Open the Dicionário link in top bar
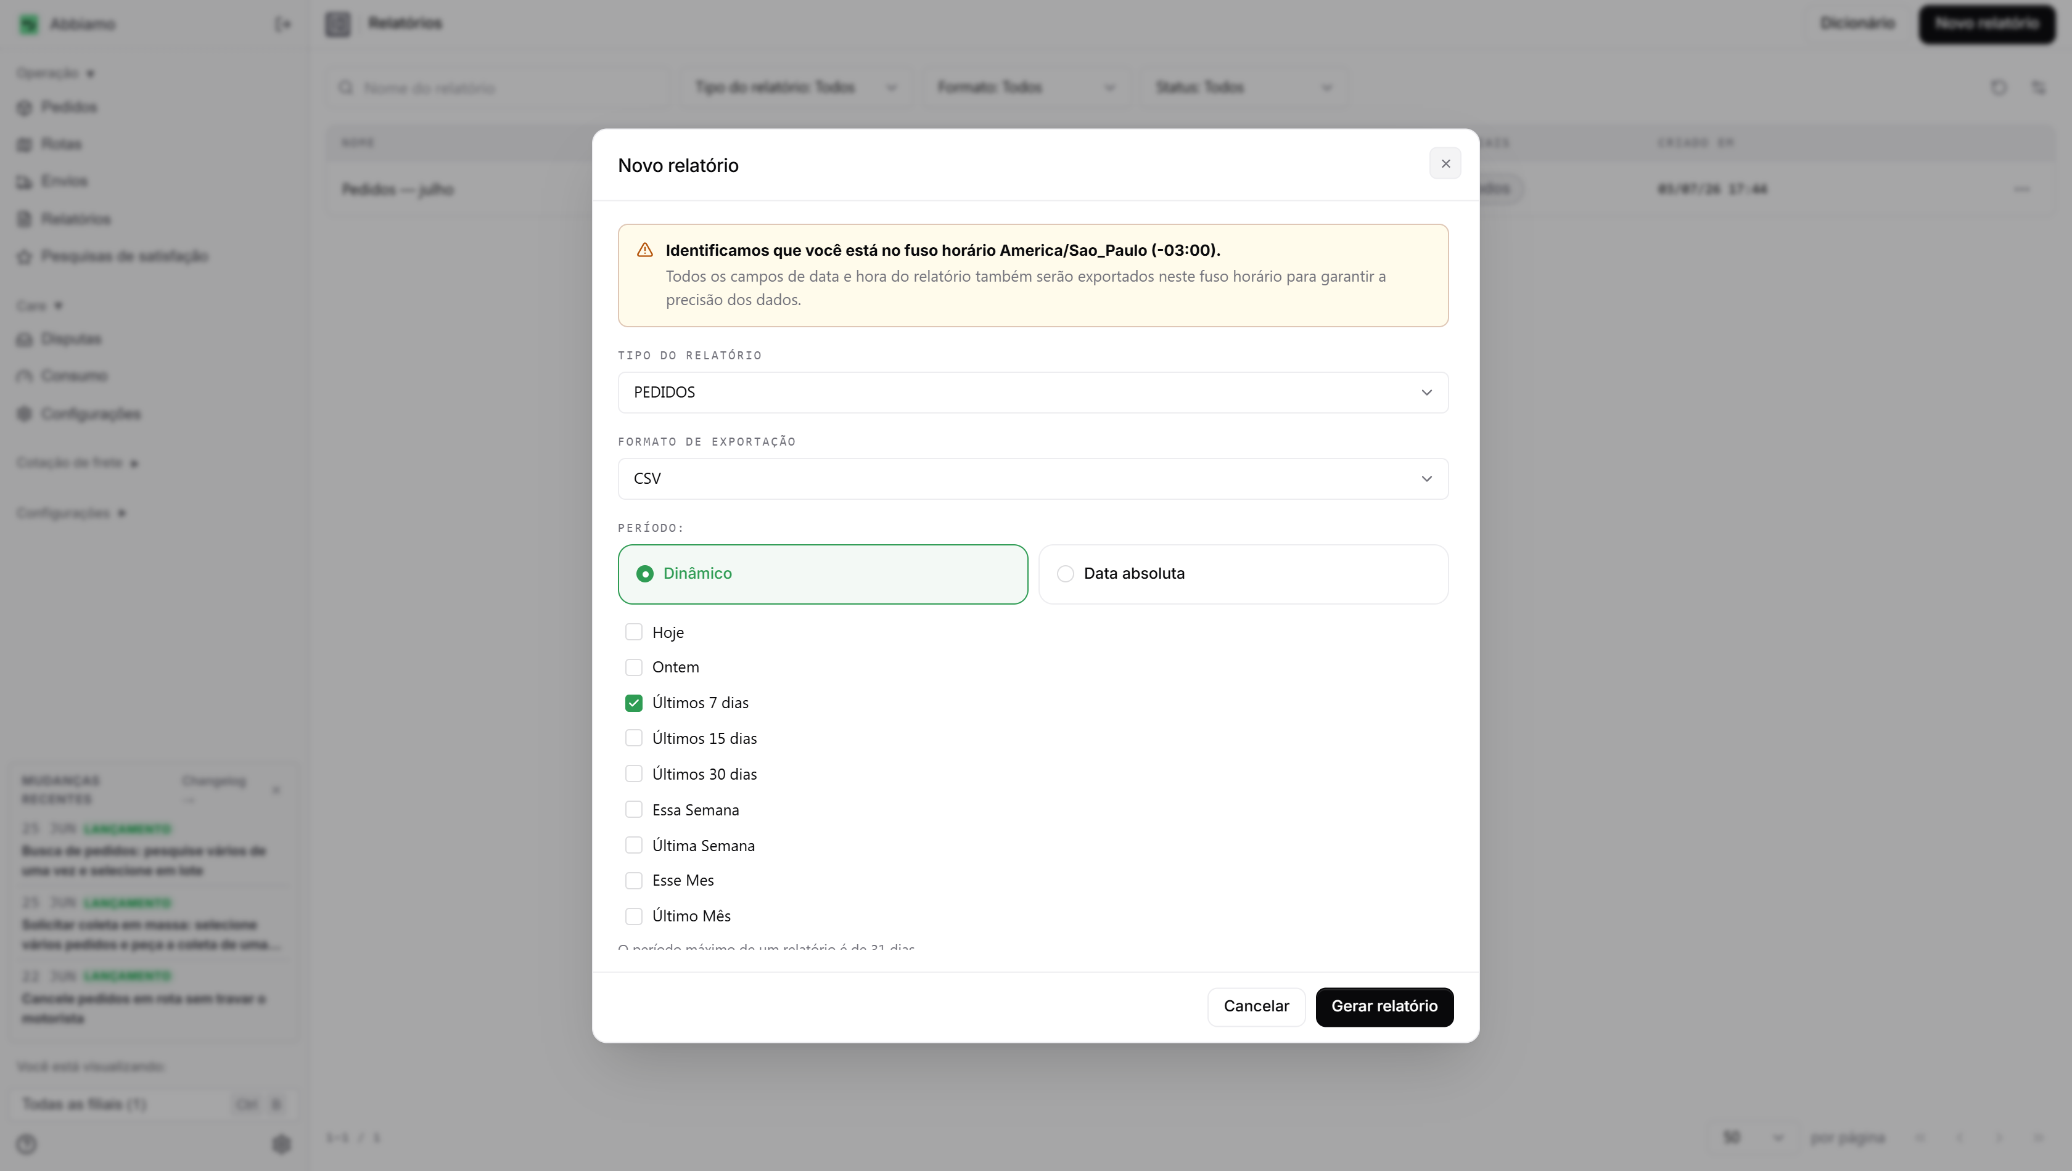Image resolution: width=2072 pixels, height=1171 pixels. pos(1857,24)
